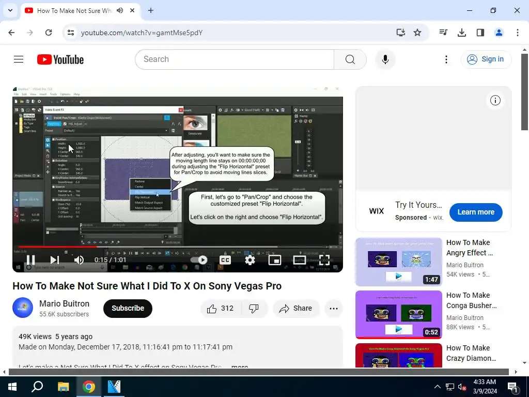This screenshot has height=397, width=529.
Task: Open File Explorer from taskbar
Action: [63, 387]
